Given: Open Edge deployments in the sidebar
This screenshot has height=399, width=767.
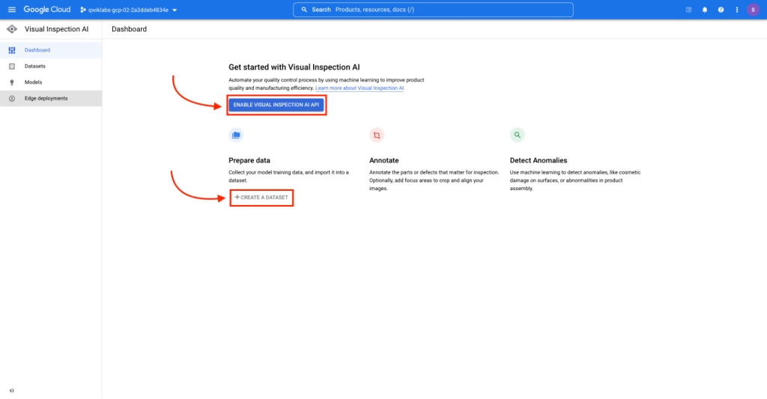Looking at the screenshot, I should (51, 98).
